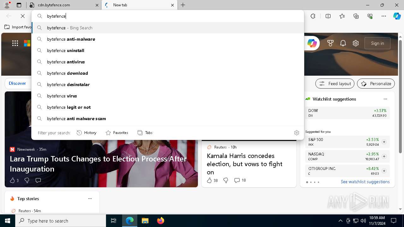The width and height of the screenshot is (404, 227).
Task: Show hidden system tray icons
Action: 341,221
